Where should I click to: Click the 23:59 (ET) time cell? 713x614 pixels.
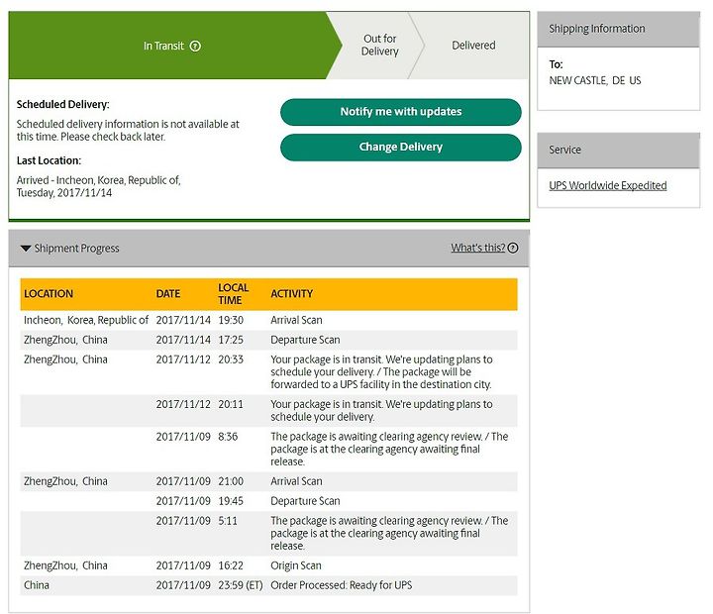pos(241,585)
